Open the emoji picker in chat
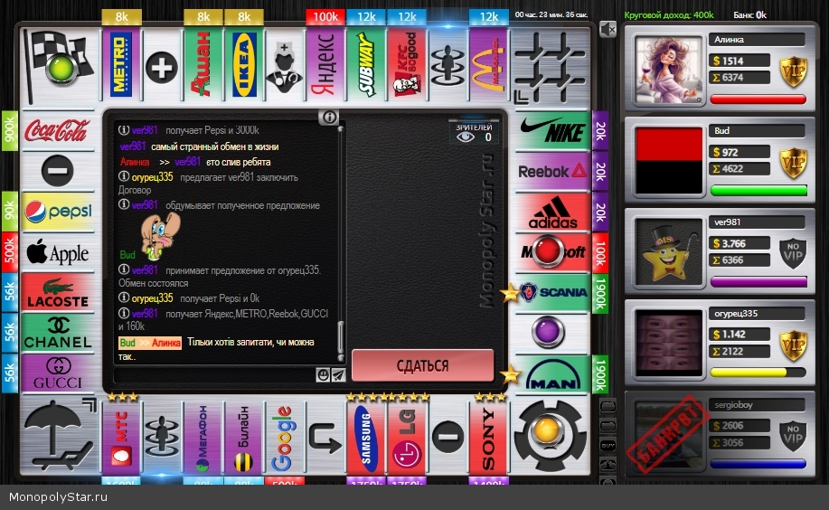 click(x=323, y=374)
